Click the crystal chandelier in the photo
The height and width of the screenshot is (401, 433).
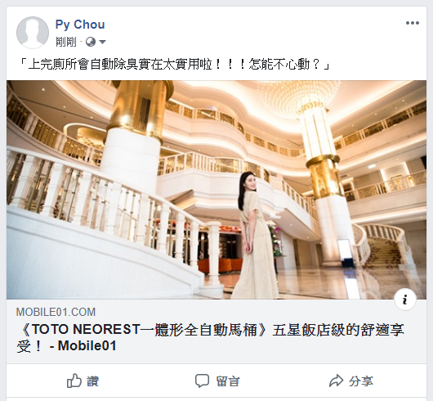(x=300, y=96)
